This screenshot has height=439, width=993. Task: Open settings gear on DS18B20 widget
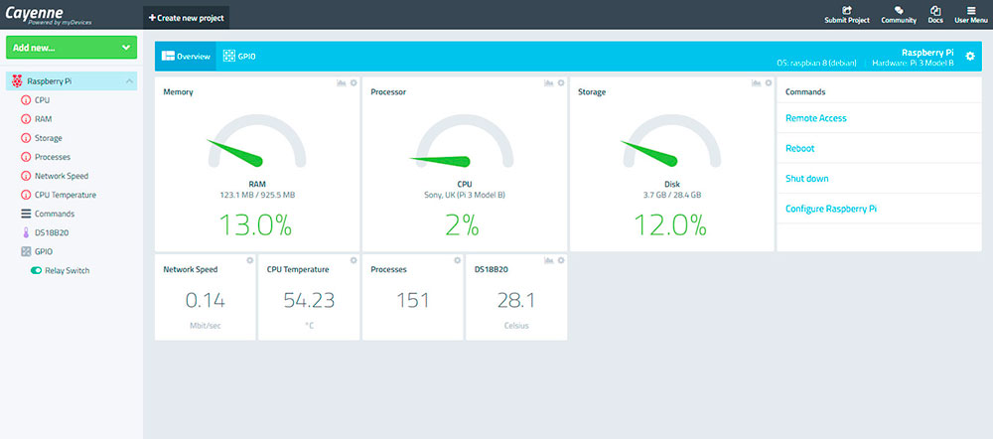click(561, 260)
